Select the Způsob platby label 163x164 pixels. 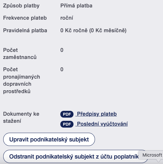tap(21, 6)
